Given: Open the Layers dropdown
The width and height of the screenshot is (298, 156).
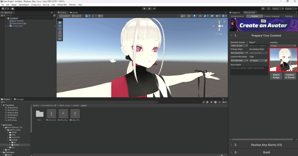Looking at the screenshot, I should [x=278, y=9].
